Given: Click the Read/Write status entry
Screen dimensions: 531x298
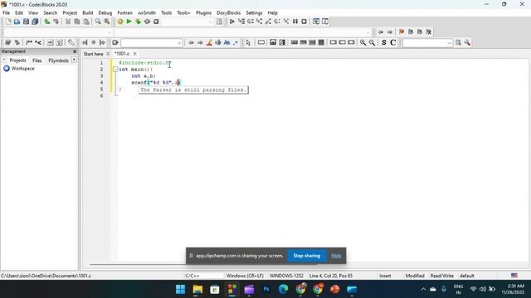Looking at the screenshot, I should pyautogui.click(x=442, y=276).
